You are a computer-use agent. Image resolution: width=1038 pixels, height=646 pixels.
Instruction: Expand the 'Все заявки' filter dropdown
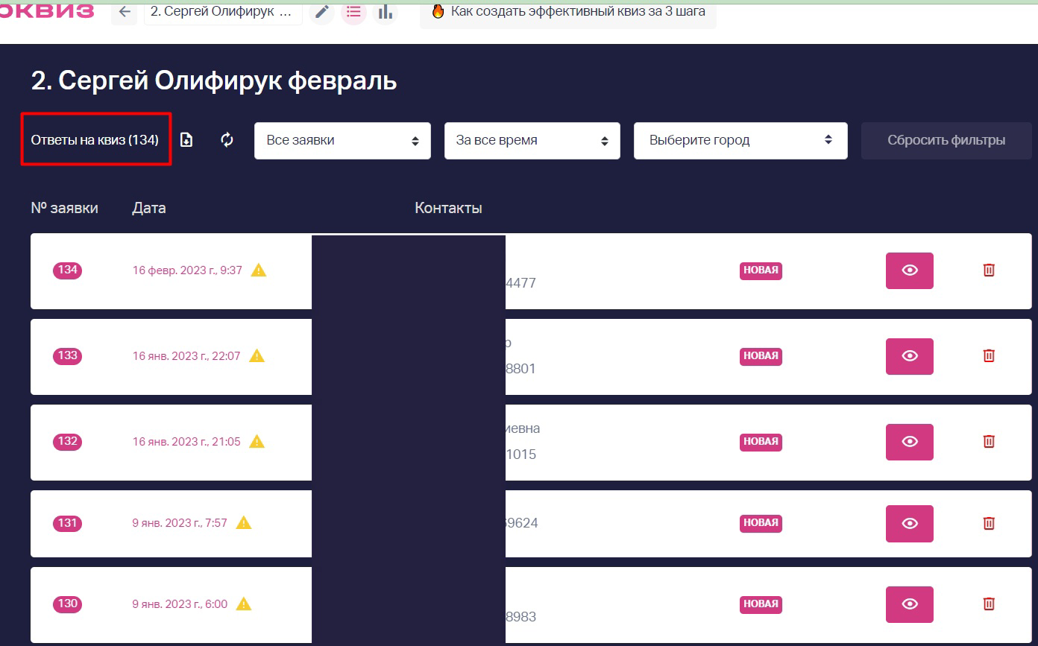pos(342,141)
